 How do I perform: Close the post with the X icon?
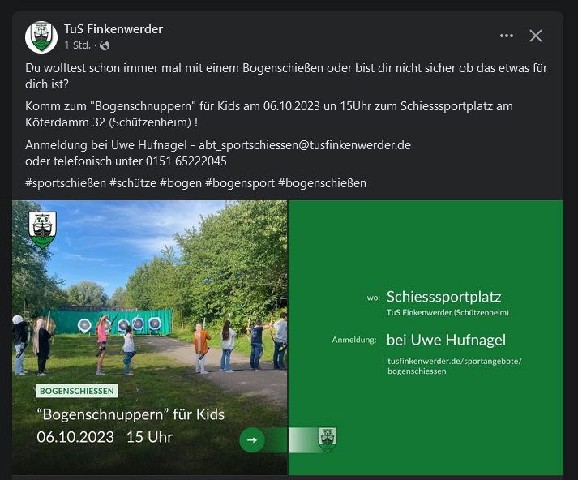tap(536, 36)
